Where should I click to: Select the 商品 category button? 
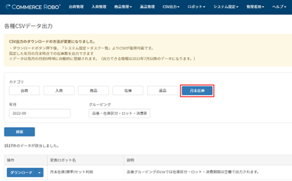[94, 91]
